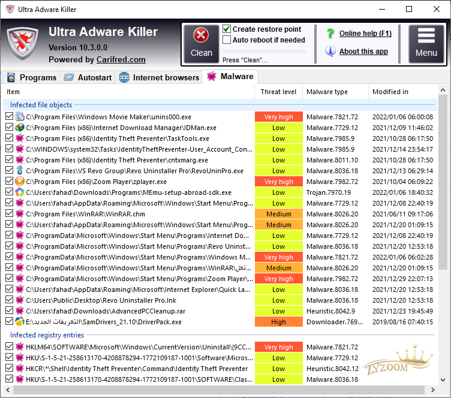This screenshot has width=451, height=398.
Task: Click the DriverPack.exe colorful icon
Action: tap(20, 321)
